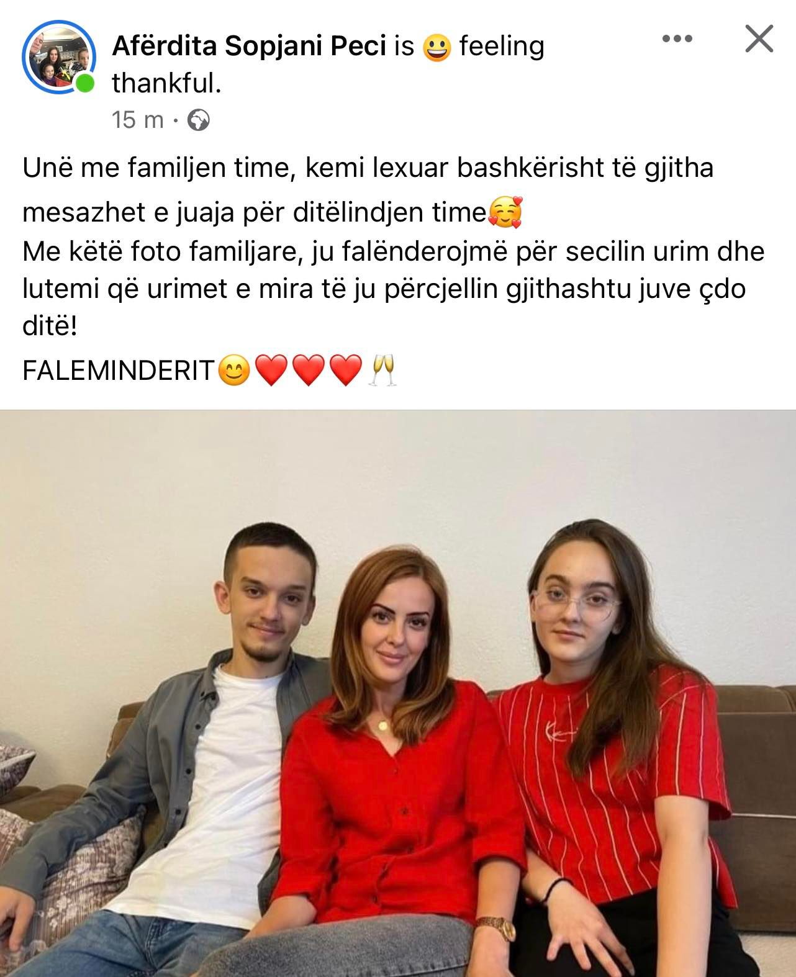Click the clinking glasses emoji
Image resolution: width=796 pixels, height=977 pixels.
point(382,371)
